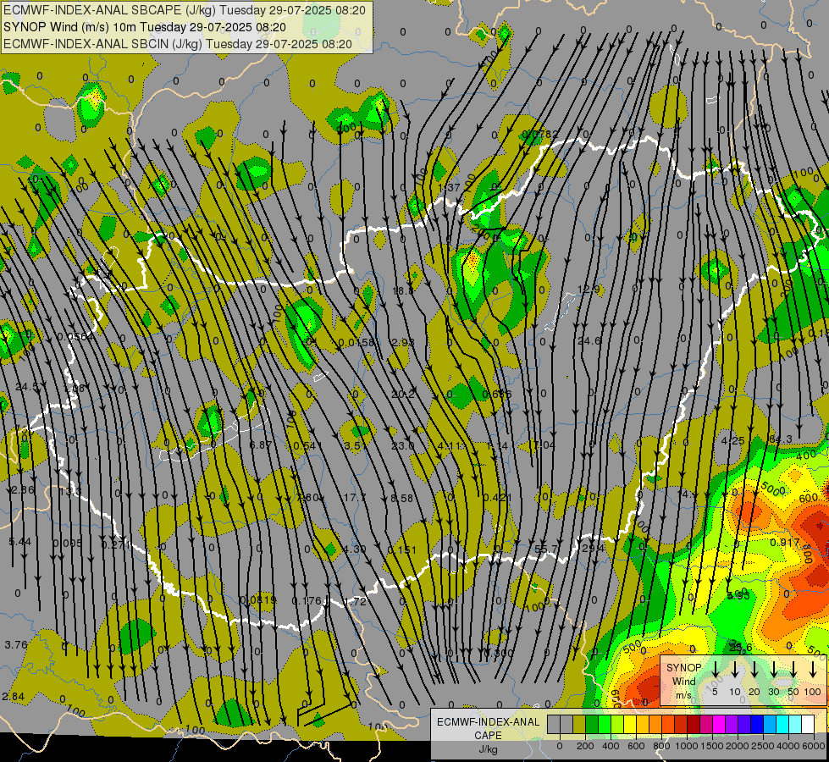Click the J/kg unit label in the CAPE legend

488,749
